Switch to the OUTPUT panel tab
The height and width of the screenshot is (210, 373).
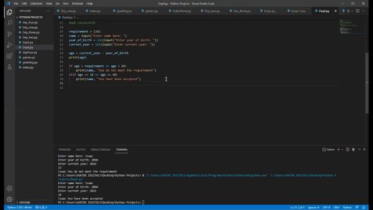(80, 149)
